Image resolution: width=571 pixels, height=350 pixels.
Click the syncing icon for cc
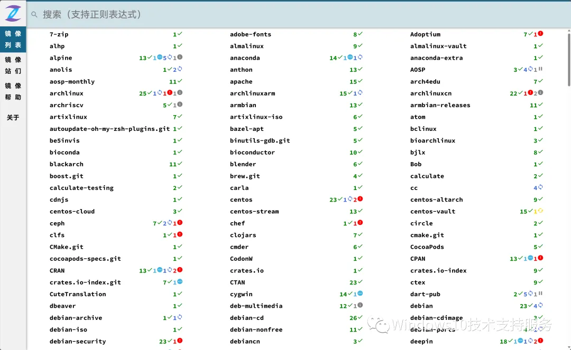click(540, 187)
